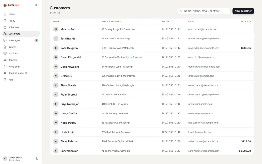
Task: Click phone (724) 555-0143
Action: [171, 38]
